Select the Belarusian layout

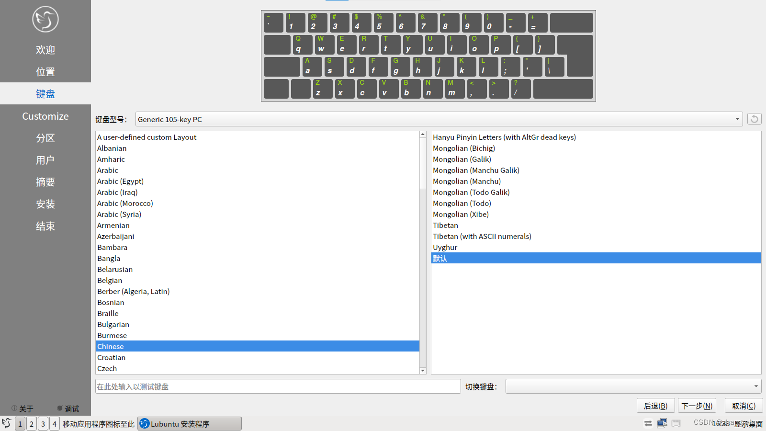(x=258, y=270)
